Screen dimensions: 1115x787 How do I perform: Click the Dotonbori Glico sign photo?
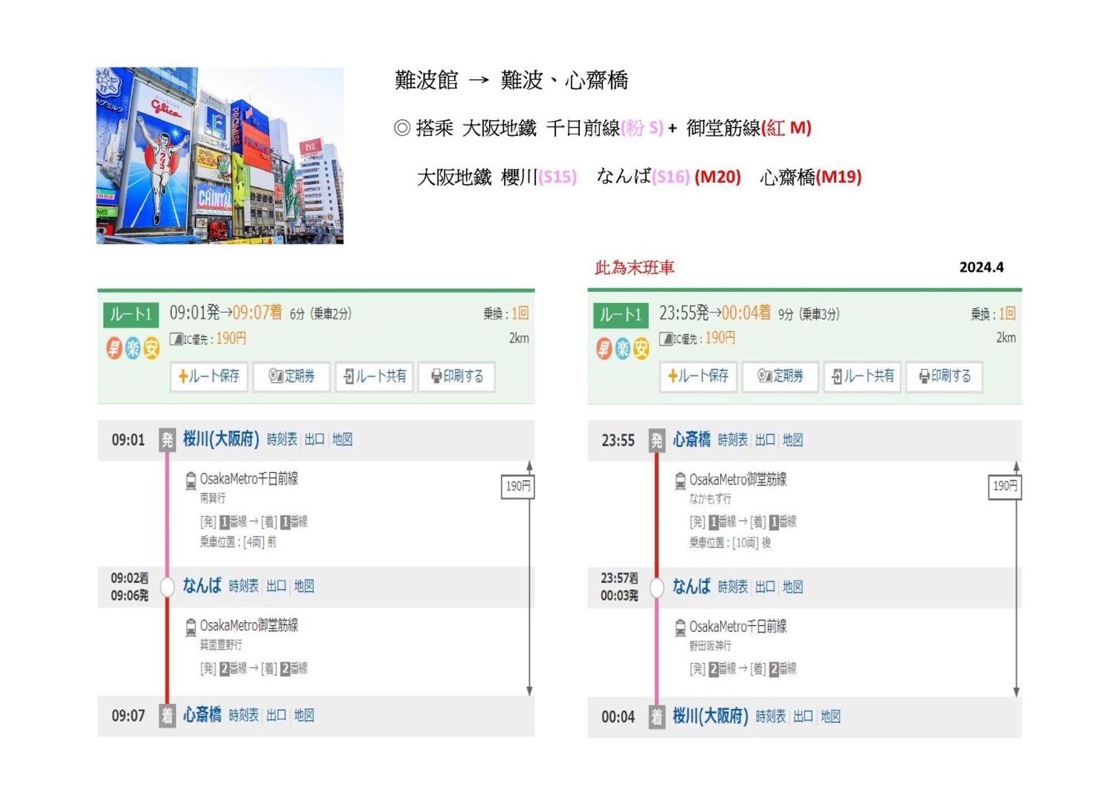[220, 155]
